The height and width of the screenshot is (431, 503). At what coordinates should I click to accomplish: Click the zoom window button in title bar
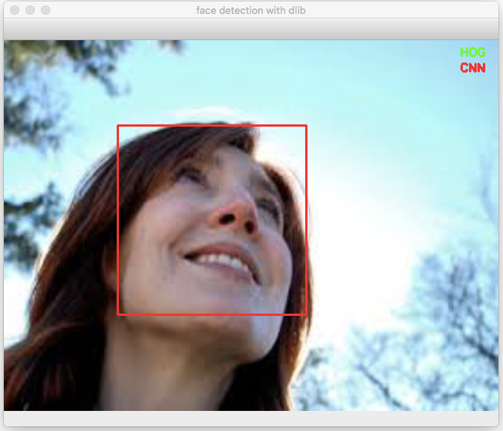46,10
